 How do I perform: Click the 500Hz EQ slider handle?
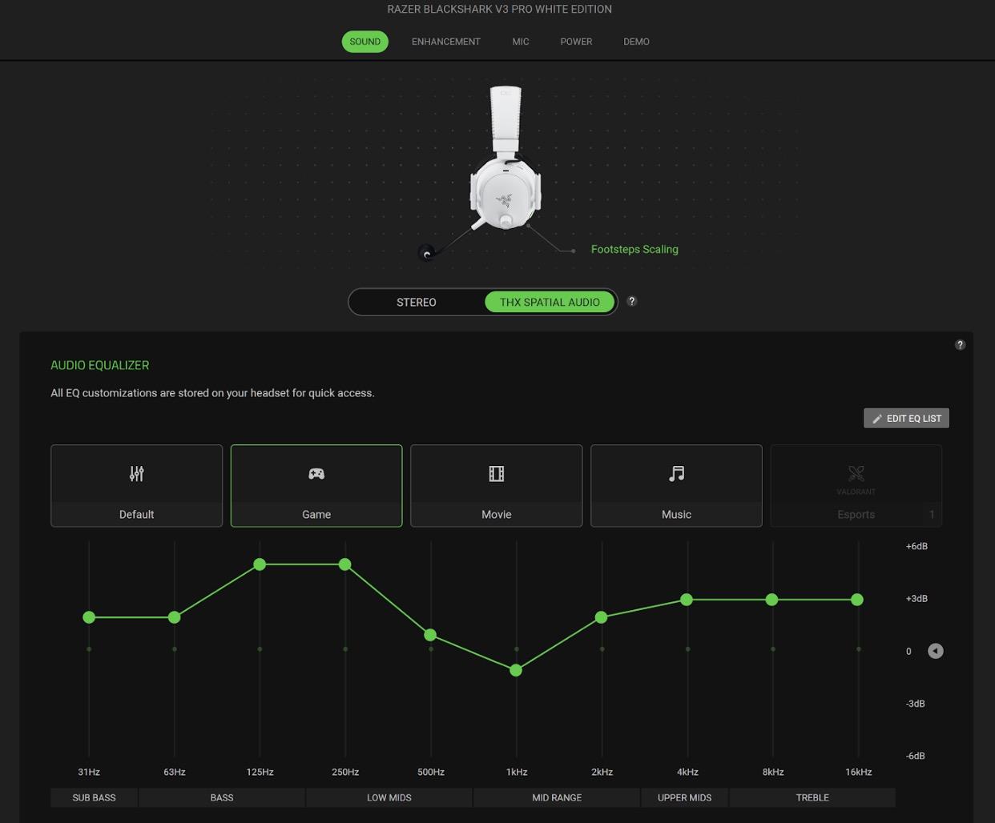430,635
